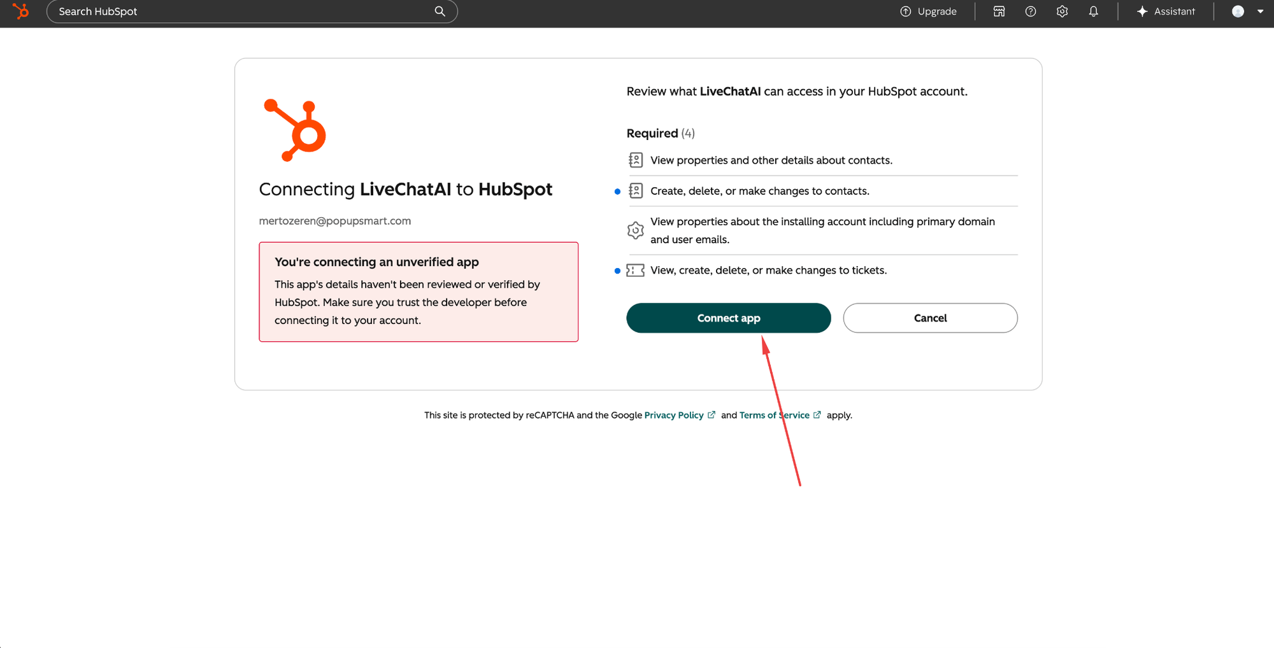Viewport: 1274px width, 648px height.
Task: Click the Upgrade arrow icon
Action: click(905, 11)
